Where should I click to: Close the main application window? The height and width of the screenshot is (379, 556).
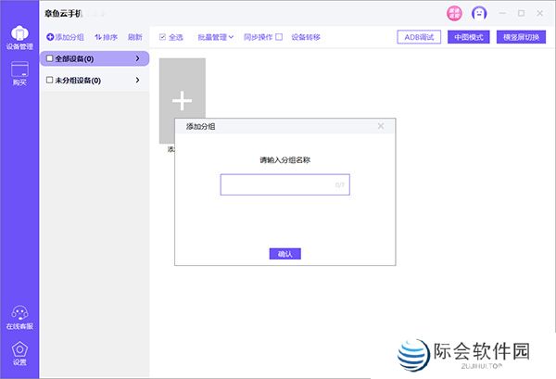click(539, 14)
